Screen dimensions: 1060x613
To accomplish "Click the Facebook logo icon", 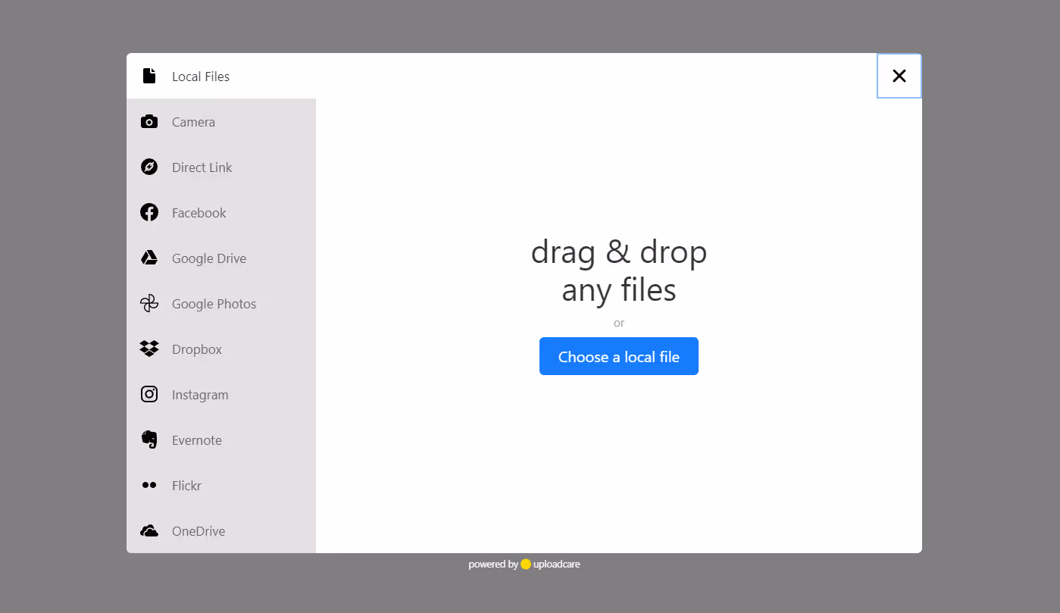I will click(x=149, y=212).
